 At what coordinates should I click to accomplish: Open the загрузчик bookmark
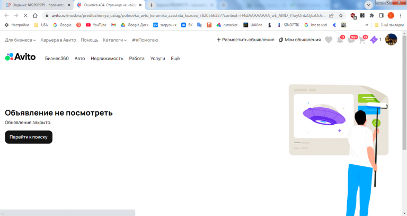165,25
